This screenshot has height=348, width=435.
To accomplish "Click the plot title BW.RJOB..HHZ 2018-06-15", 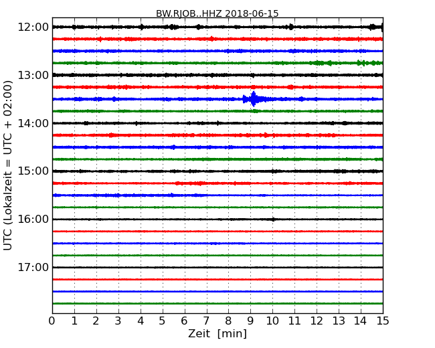I will (x=217, y=13).
